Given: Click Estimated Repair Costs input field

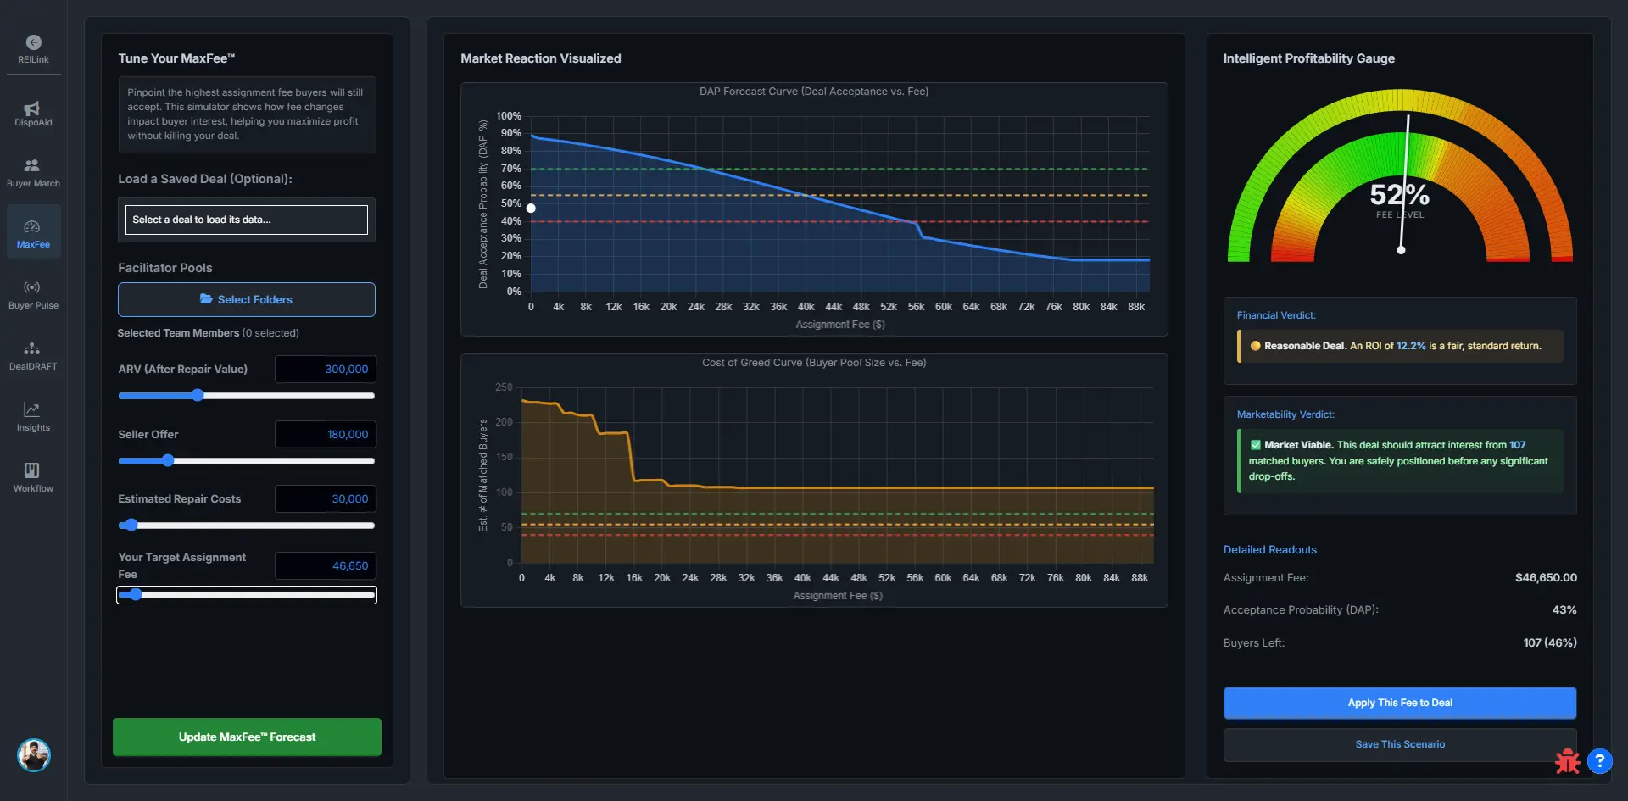Looking at the screenshot, I should (325, 498).
